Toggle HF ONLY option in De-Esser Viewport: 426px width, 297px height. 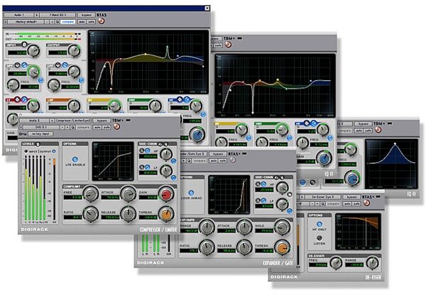(x=319, y=224)
